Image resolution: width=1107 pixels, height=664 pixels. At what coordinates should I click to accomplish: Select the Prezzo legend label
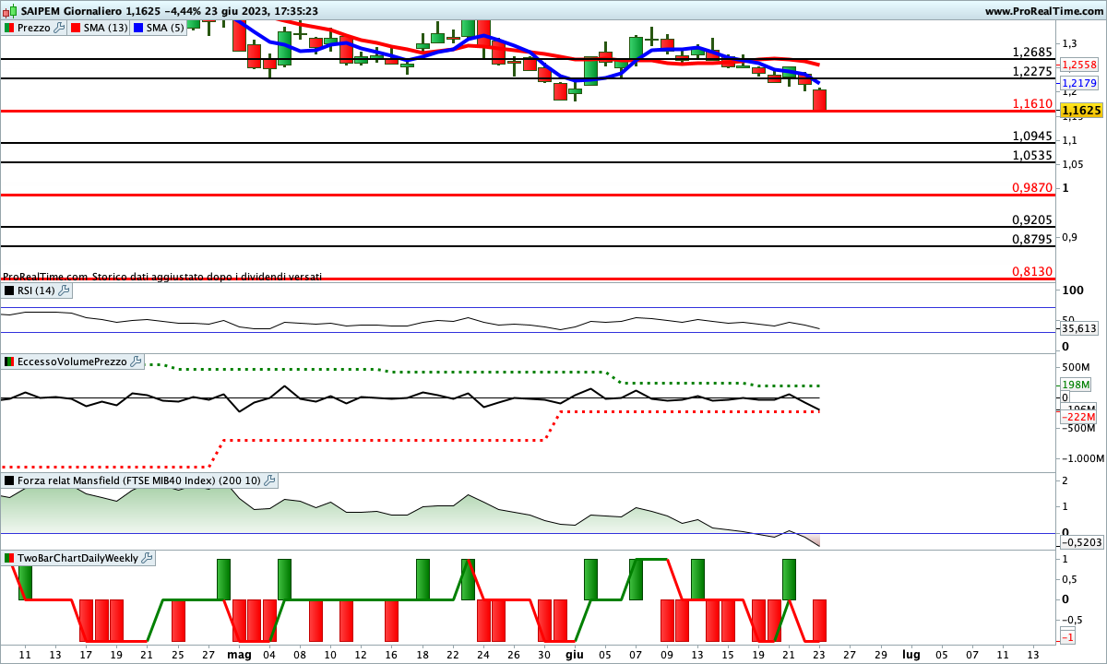[x=34, y=28]
